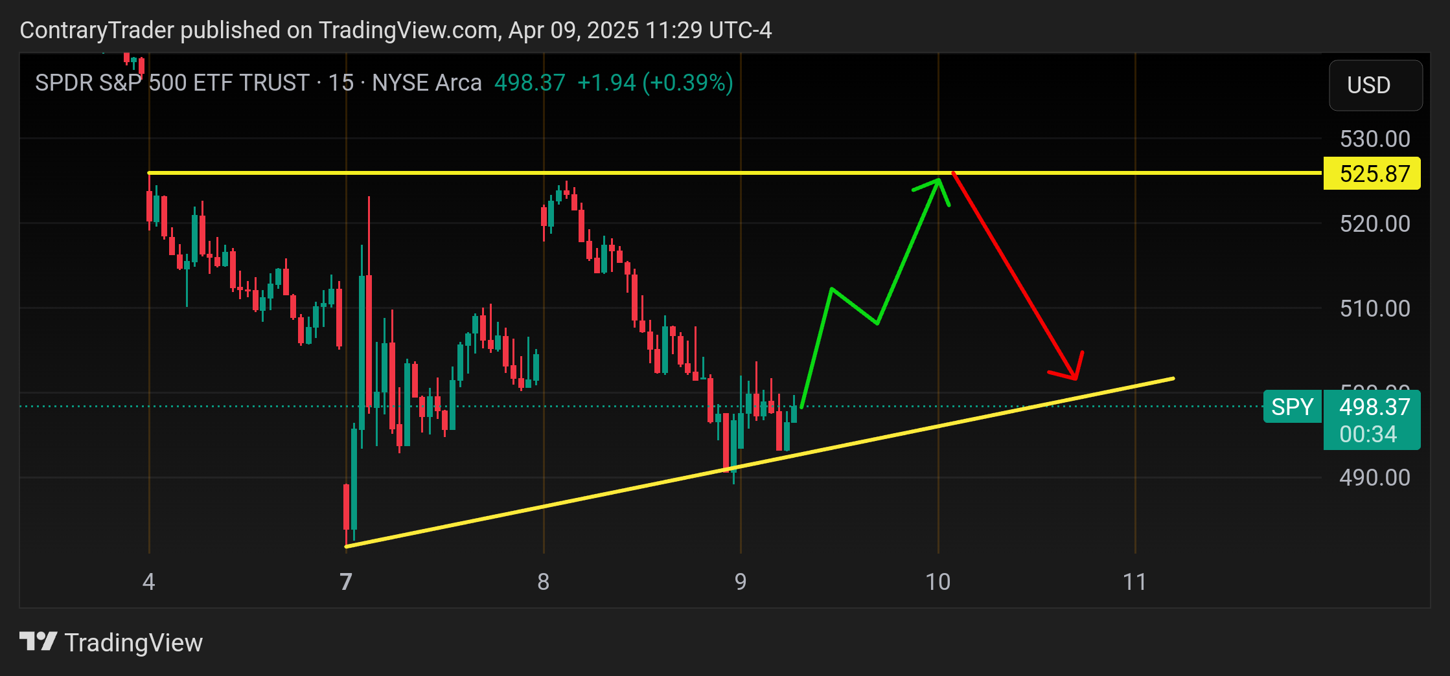
Task: Click the 520.00 price axis label
Action: tap(1375, 223)
